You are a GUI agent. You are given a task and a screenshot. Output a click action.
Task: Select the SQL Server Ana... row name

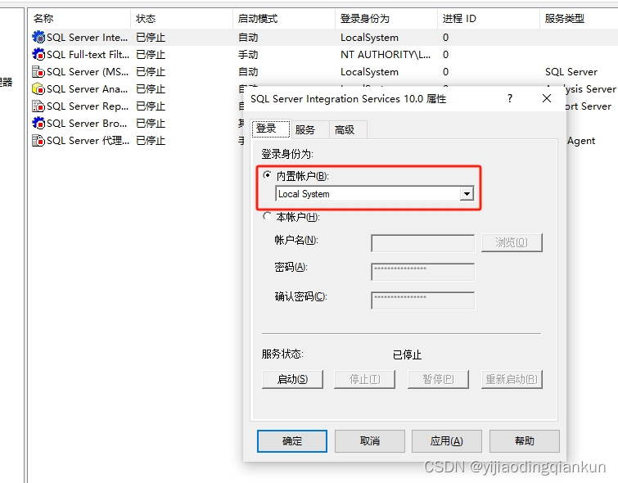87,89
